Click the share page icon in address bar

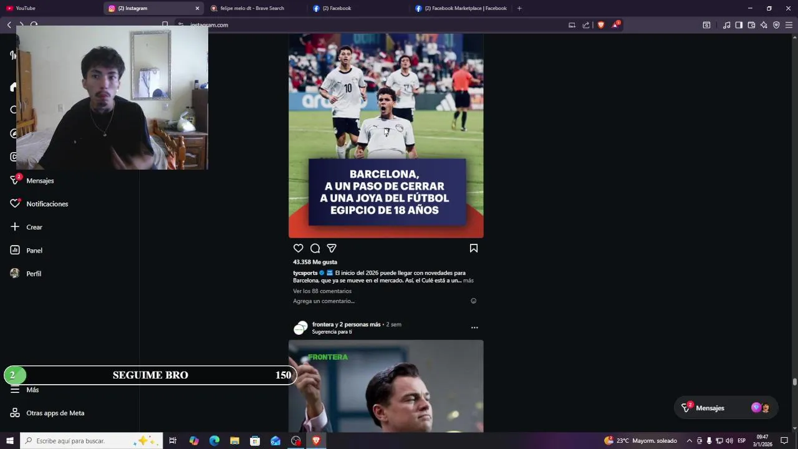[586, 25]
